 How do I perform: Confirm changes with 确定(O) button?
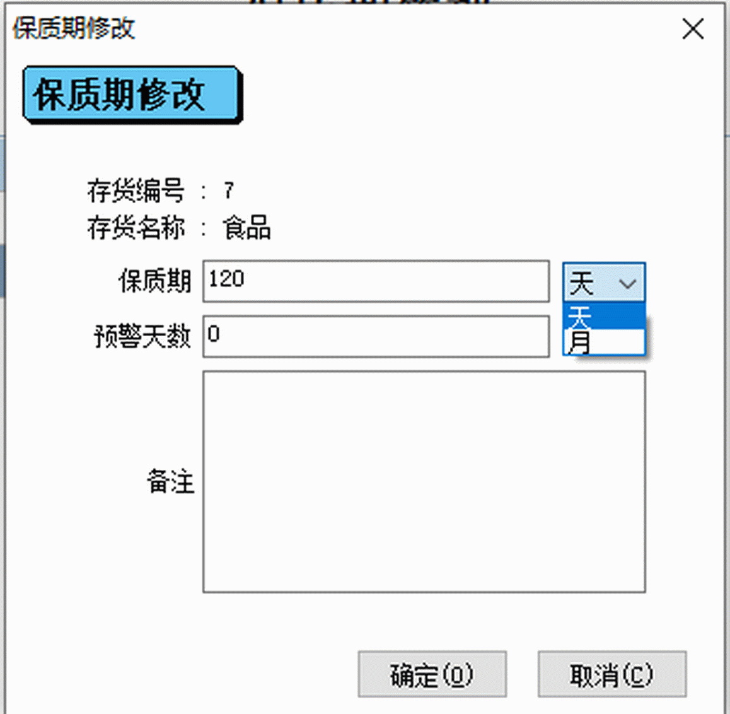pyautogui.click(x=432, y=674)
